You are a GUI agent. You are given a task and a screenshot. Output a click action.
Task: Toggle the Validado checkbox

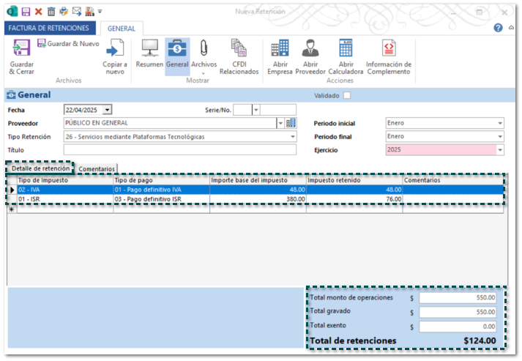click(347, 95)
